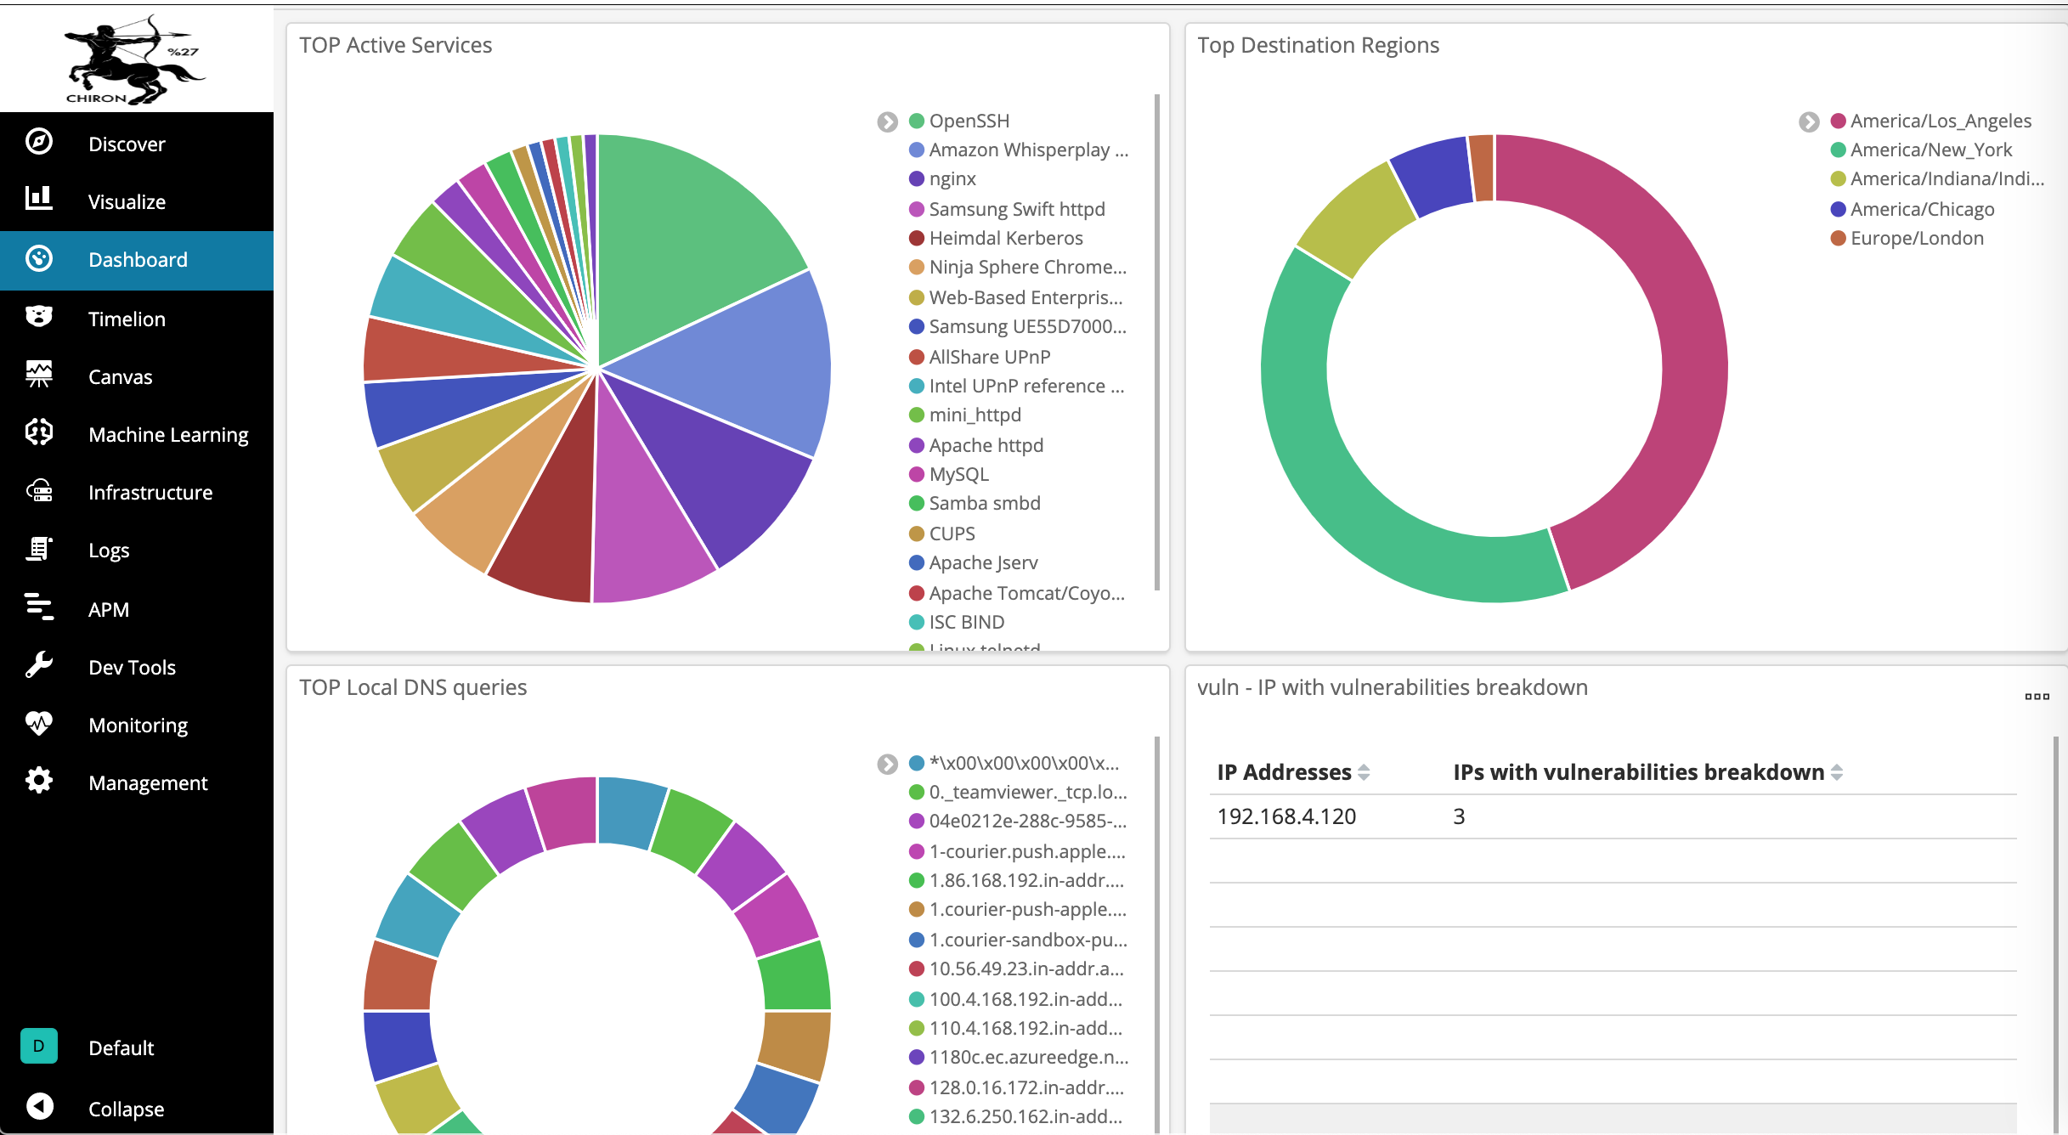Image resolution: width=2068 pixels, height=1135 pixels.
Task: Click America/Indiana legend entry
Action: [1937, 178]
